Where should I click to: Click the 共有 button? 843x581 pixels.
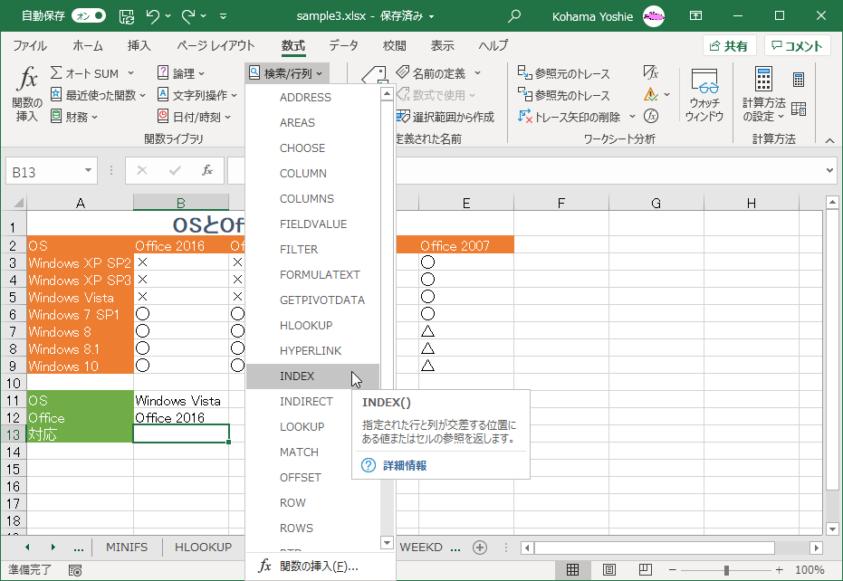[x=730, y=45]
